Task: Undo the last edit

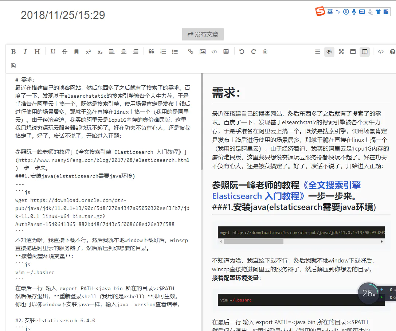Action: (x=242, y=52)
